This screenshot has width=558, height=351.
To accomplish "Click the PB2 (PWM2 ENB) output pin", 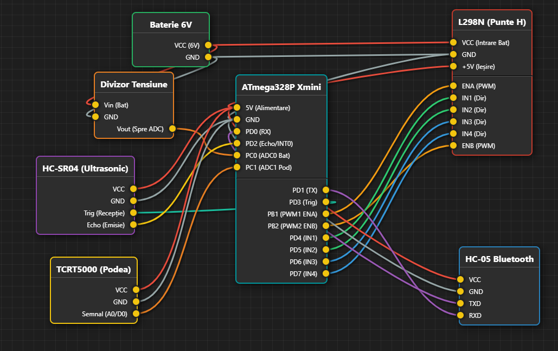I will pos(325,226).
